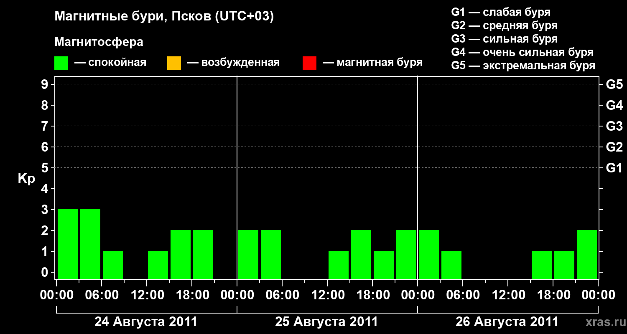The image size is (627, 334).
Task: Click the 24 August 18:00–21:00 bar (Kp 2)
Action: (203, 254)
